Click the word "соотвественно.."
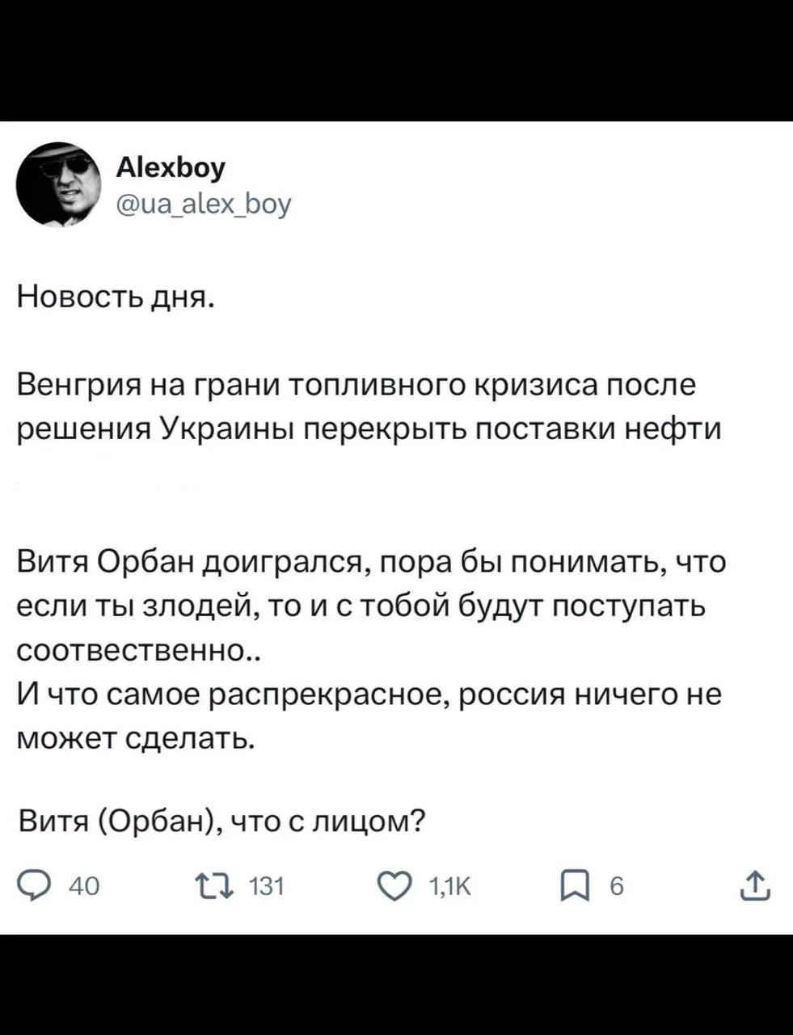The image size is (793, 1035). click(x=139, y=649)
